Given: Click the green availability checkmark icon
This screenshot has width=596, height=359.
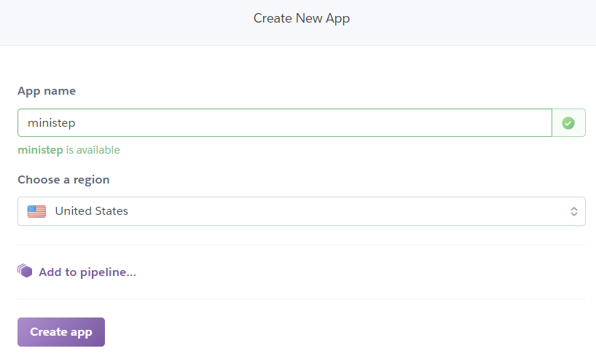Looking at the screenshot, I should pos(568,123).
